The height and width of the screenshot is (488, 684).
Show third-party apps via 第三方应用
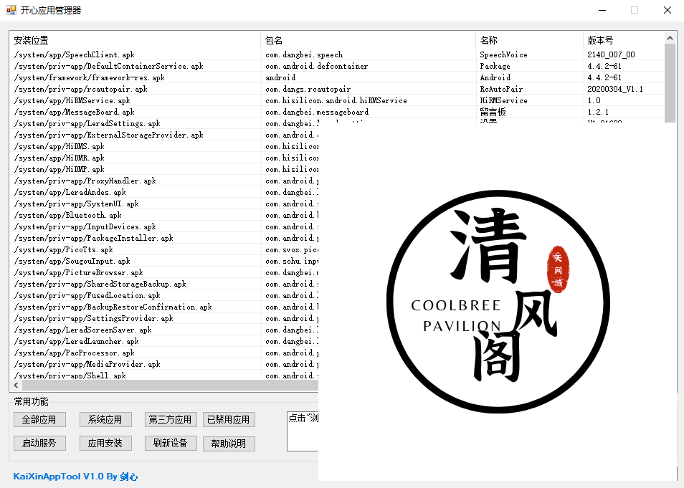coord(171,419)
